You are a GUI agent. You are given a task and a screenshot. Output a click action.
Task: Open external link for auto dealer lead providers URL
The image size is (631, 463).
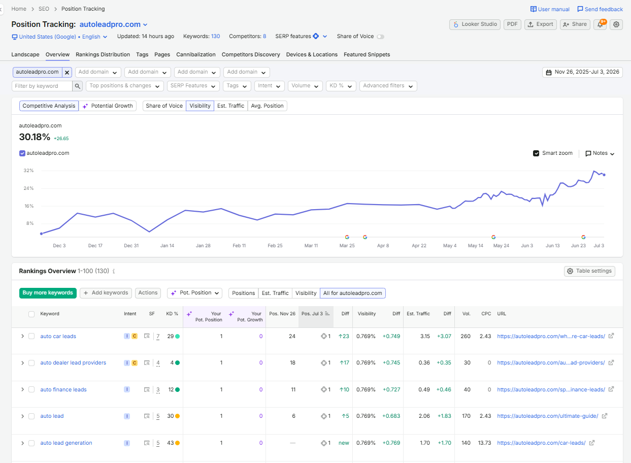(611, 362)
